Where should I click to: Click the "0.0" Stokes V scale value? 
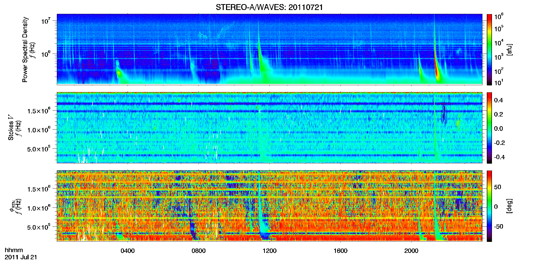(498, 128)
